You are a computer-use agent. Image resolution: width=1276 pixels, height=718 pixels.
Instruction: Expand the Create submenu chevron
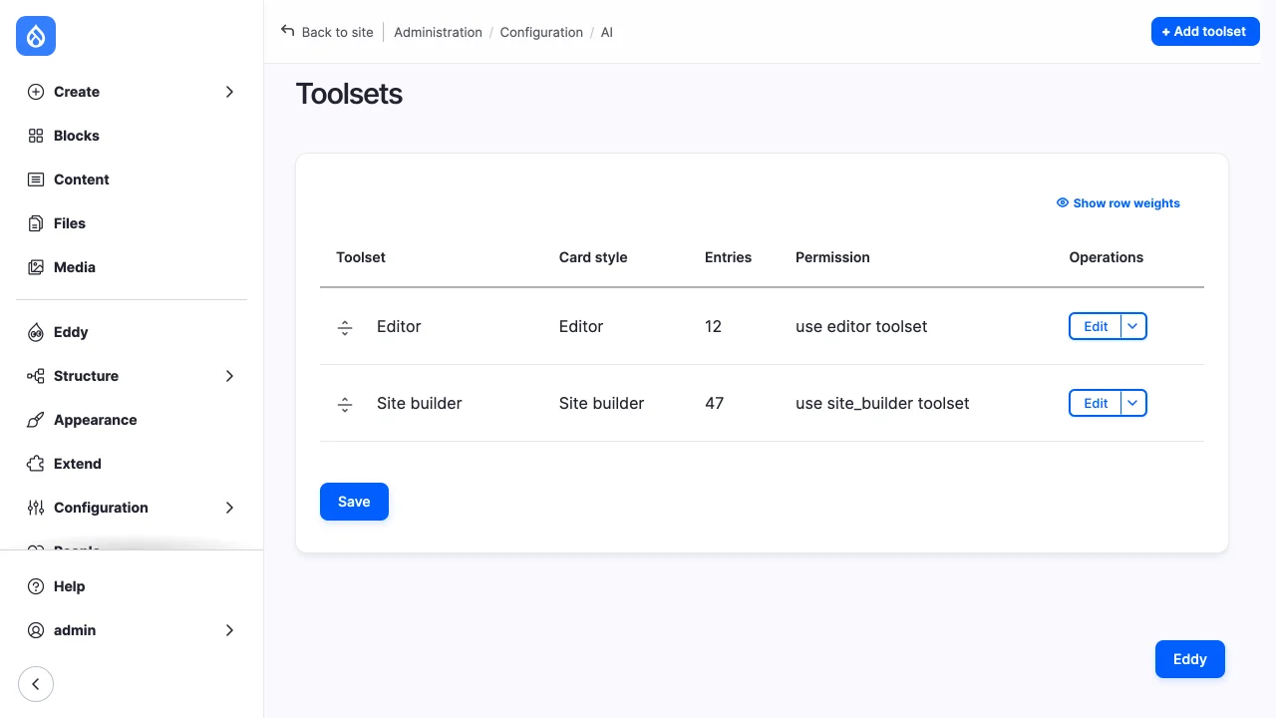[x=229, y=92]
